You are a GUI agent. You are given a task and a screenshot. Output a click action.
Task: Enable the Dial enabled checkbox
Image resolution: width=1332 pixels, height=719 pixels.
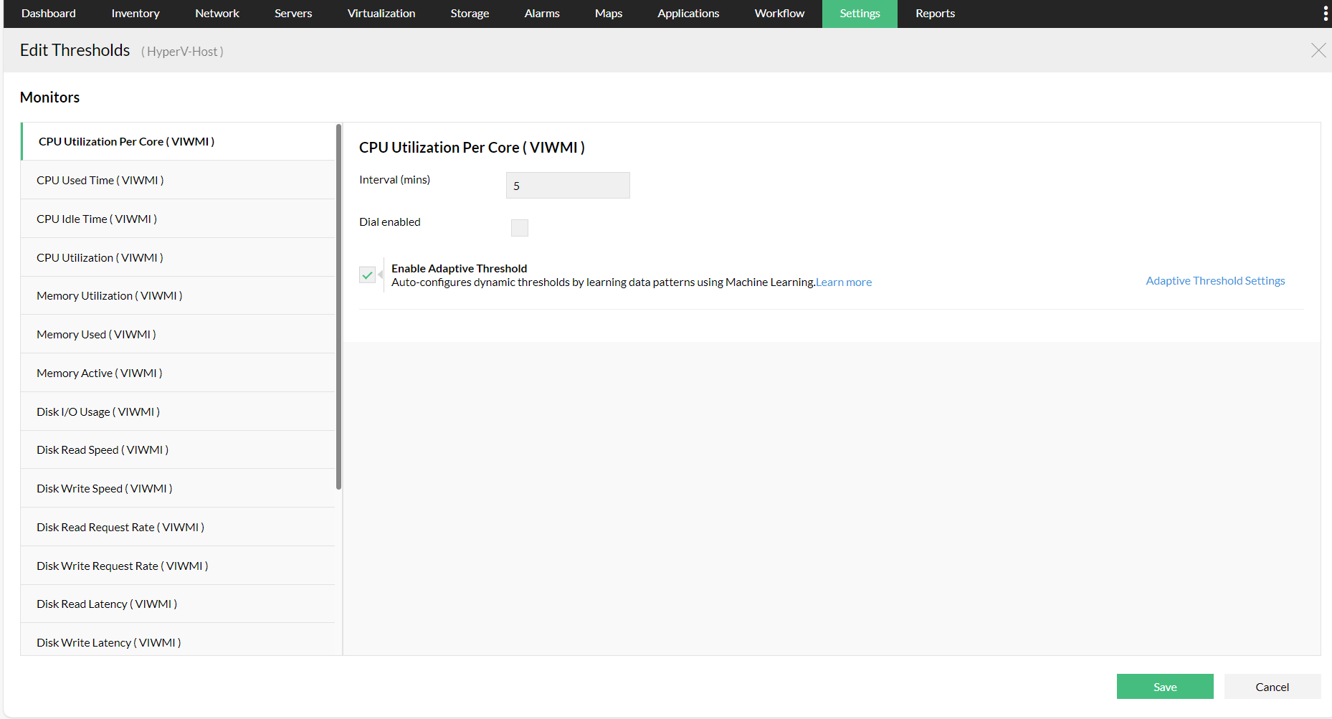point(519,227)
